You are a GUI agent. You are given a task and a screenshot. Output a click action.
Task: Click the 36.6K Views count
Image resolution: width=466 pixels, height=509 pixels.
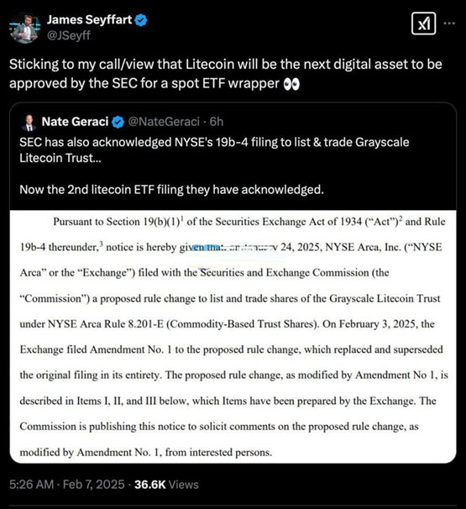(x=166, y=485)
